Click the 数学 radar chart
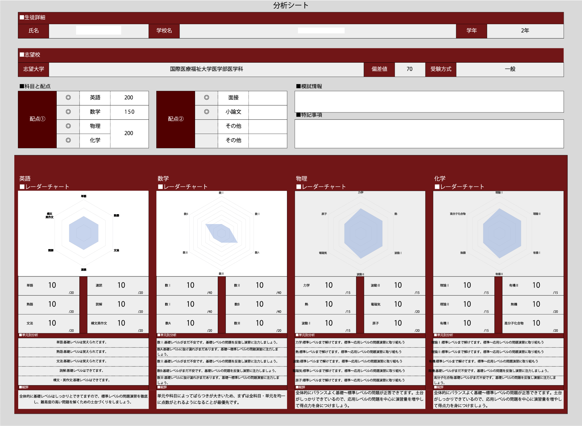582x426 pixels. coord(221,233)
